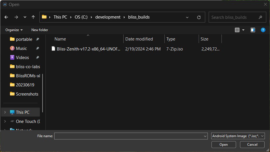Refresh the bliss_builds folder view
The image size is (270, 152).
(199, 17)
